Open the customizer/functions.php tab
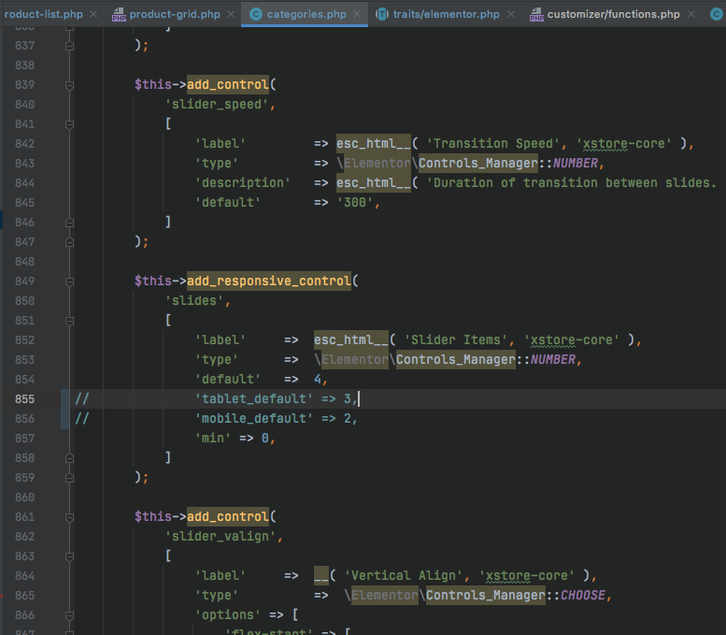 pyautogui.click(x=613, y=14)
